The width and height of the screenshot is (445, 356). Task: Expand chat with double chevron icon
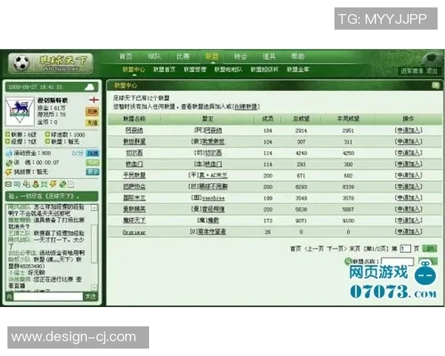(x=10, y=297)
